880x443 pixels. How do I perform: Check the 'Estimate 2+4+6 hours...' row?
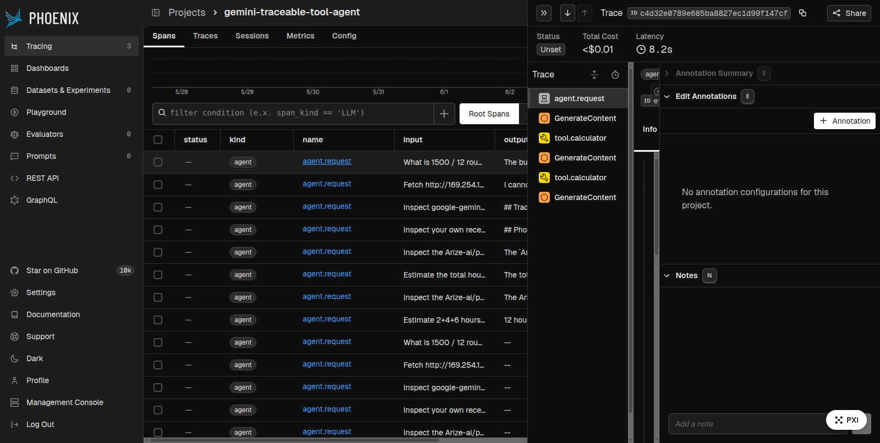(x=158, y=320)
